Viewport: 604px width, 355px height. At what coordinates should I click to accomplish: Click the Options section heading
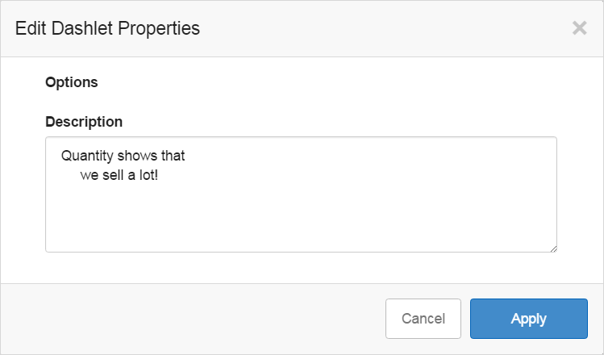pyautogui.click(x=72, y=81)
